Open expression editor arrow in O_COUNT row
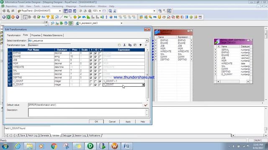Screen dimensions: 268x150 click(x=143, y=85)
